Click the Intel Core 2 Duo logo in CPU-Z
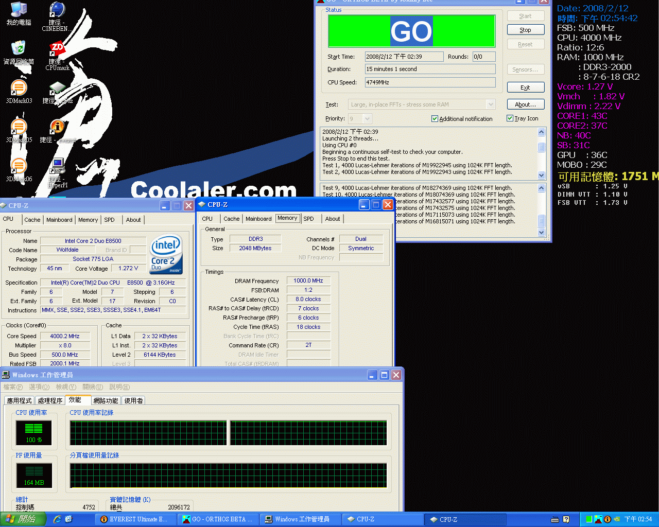 [166, 255]
